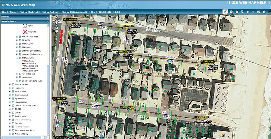This screenshot has height=139, width=271.
Task: Click the MUA Force red legend swatch
Action: click(23, 61)
